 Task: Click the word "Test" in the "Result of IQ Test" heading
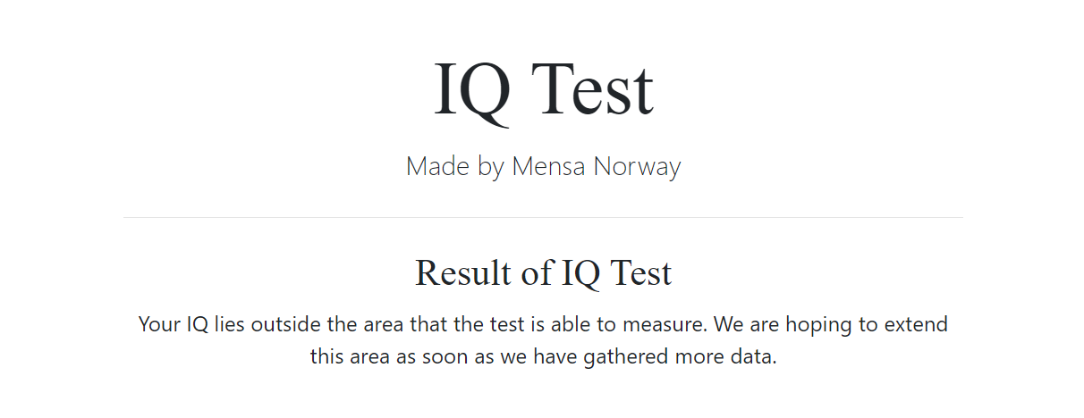(x=640, y=272)
